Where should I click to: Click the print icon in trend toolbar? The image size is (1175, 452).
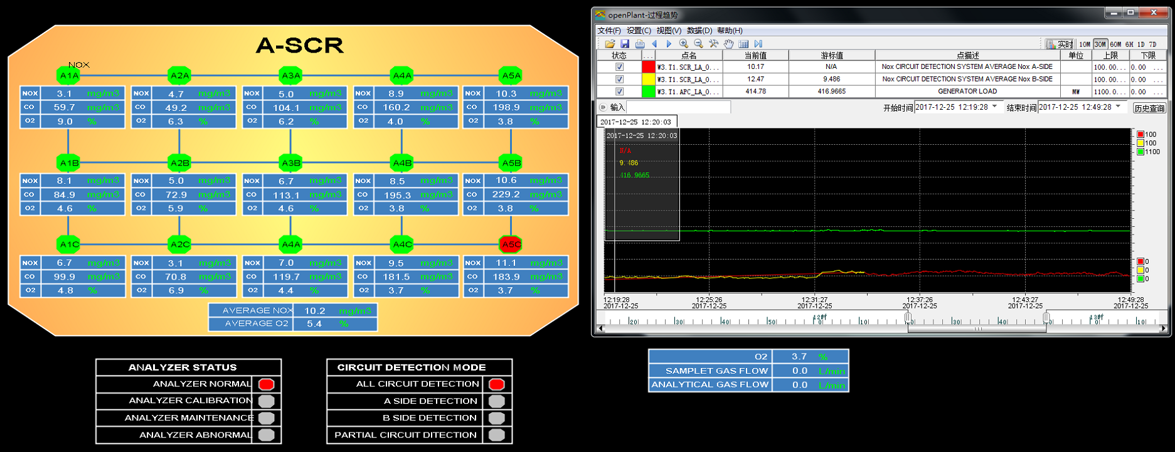click(640, 44)
